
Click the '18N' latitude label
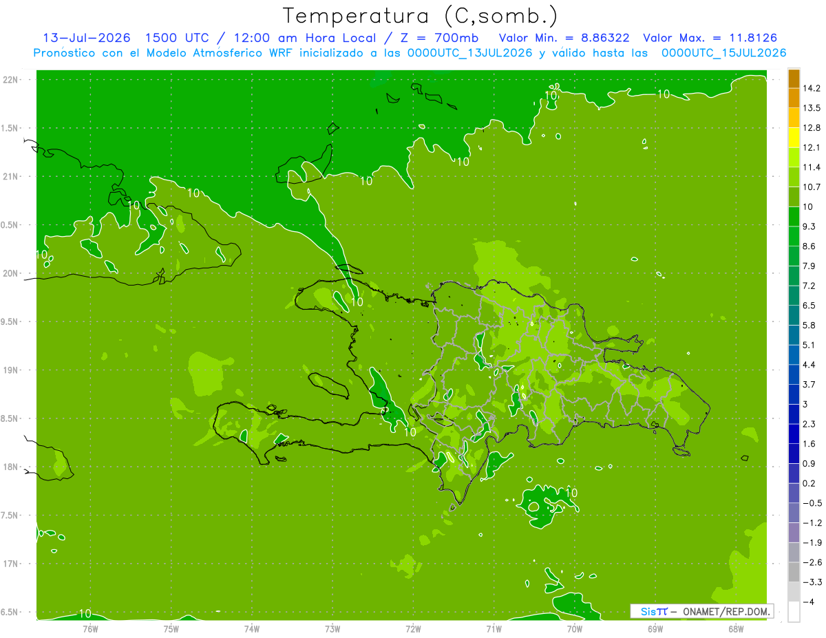pos(10,467)
